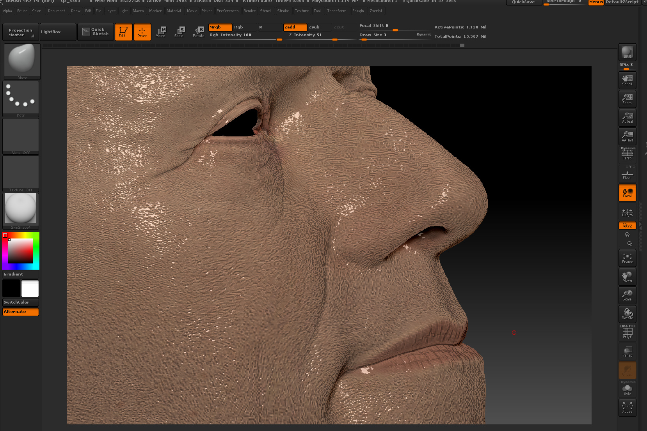Open the Alpha menu

7,11
